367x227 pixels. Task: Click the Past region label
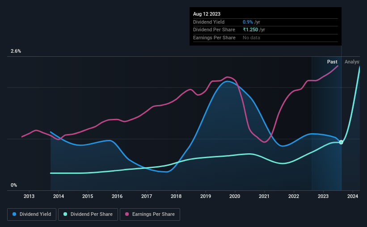(332, 62)
